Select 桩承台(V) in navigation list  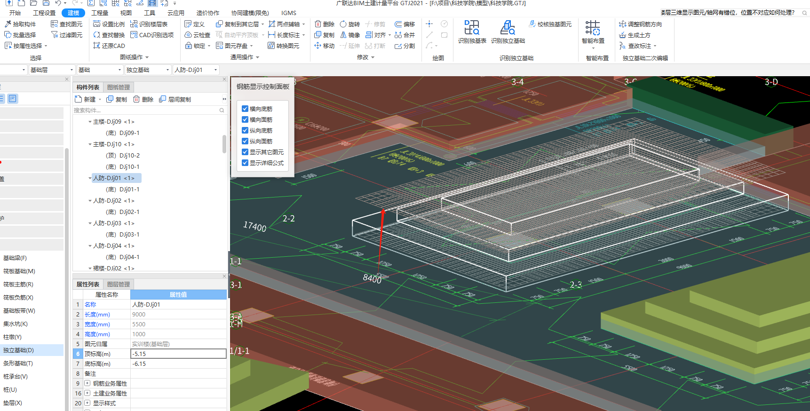[x=16, y=377]
